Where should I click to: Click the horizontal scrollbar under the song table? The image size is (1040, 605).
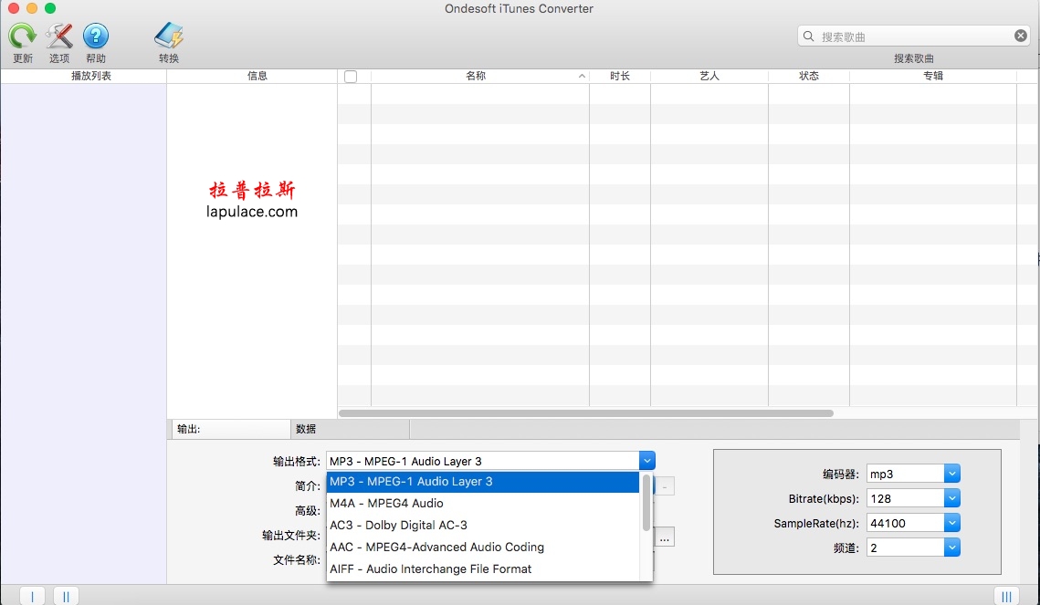pyautogui.click(x=586, y=412)
